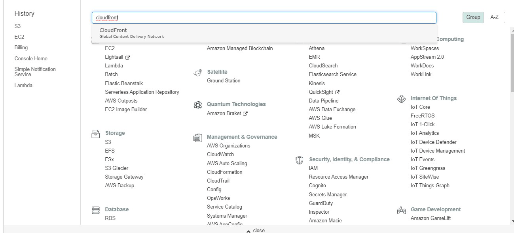This screenshot has height=233, width=514.
Task: Click the Game Development controller icon
Action: click(x=402, y=210)
